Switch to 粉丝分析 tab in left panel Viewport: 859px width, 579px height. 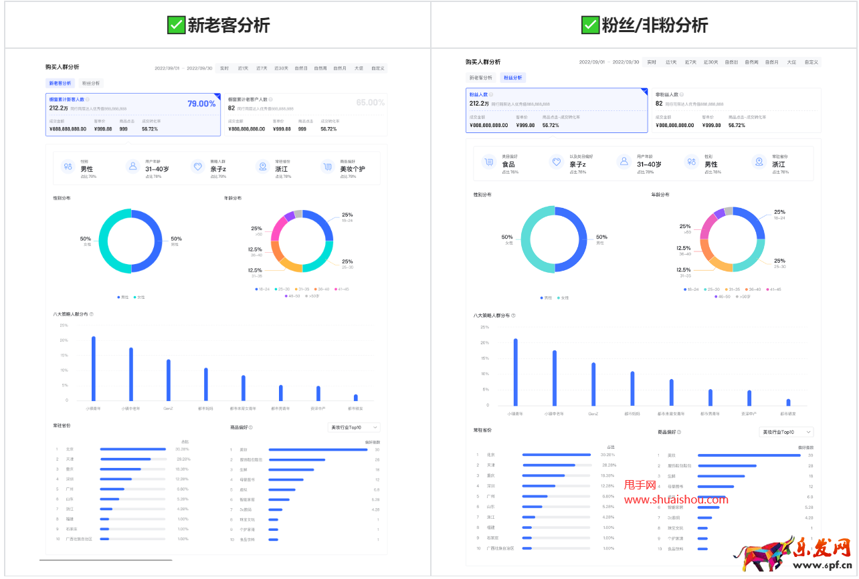click(x=91, y=84)
